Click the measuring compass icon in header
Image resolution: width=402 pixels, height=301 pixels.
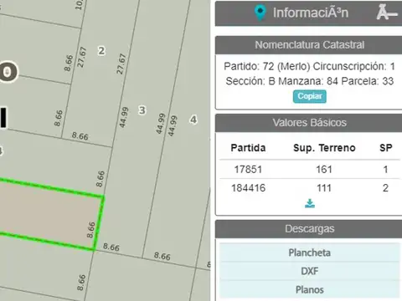pyautogui.click(x=386, y=12)
